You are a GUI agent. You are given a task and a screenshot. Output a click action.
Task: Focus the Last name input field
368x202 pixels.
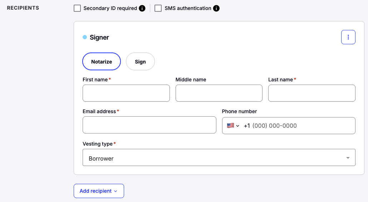pyautogui.click(x=312, y=93)
